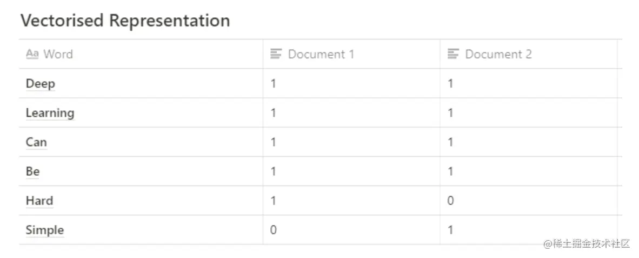Screen dimensions: 639x258
Task: Open the Document 1 column header menu
Action: pos(351,54)
